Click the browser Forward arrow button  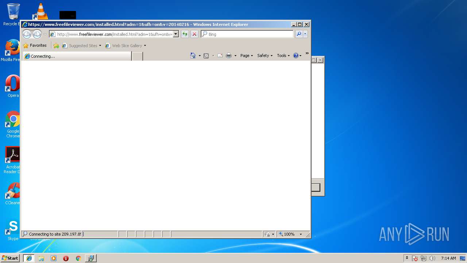pyautogui.click(x=37, y=34)
